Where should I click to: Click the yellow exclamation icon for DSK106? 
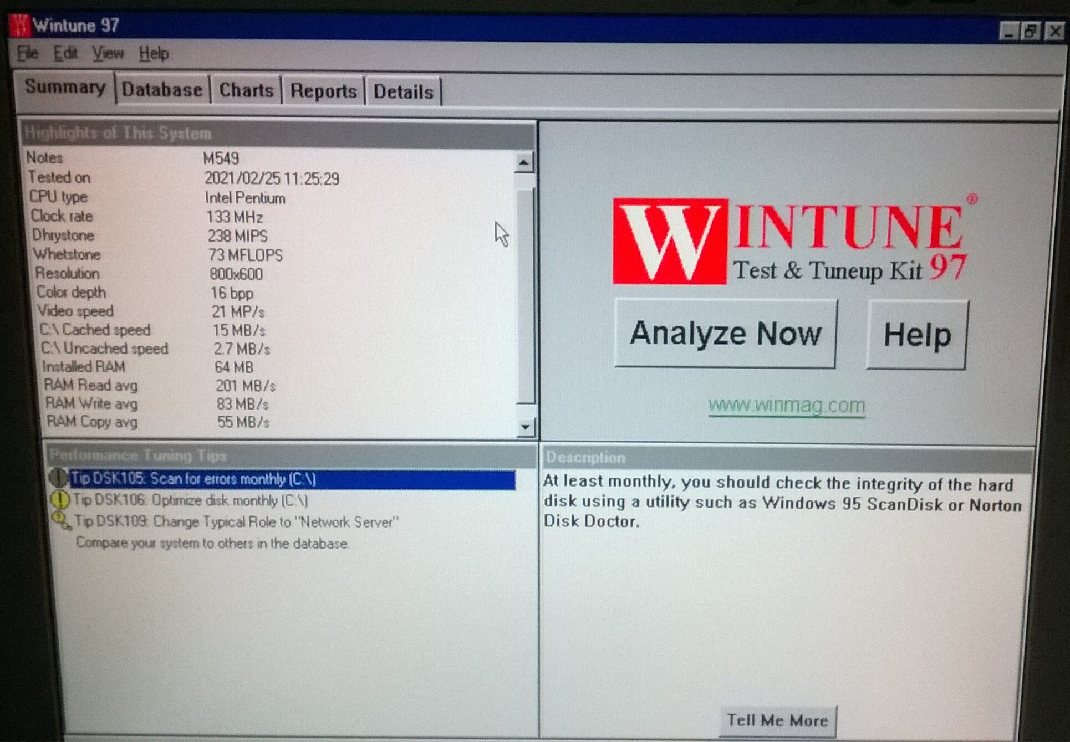[x=59, y=499]
